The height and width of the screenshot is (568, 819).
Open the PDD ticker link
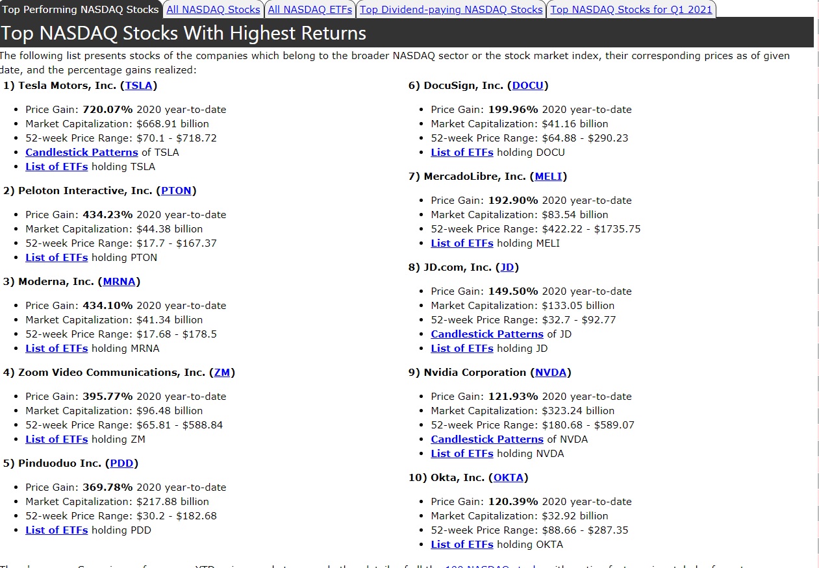121,463
